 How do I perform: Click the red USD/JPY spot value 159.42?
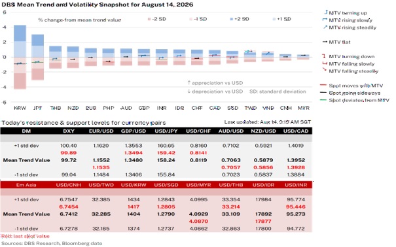[x=166, y=153]
